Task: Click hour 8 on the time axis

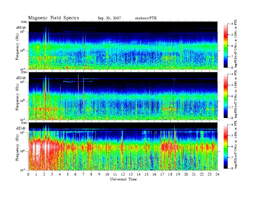Action: (91, 175)
